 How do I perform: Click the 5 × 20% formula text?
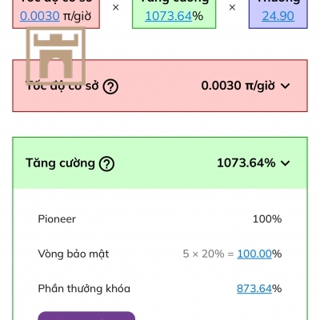click(x=203, y=254)
